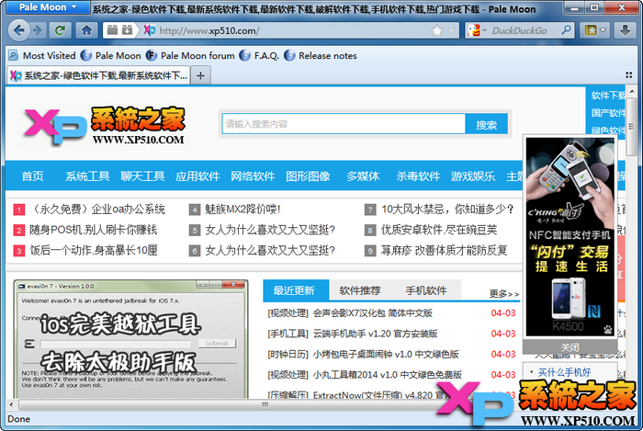Image resolution: width=643 pixels, height=431 pixels.
Task: Reload the page with the green refresh icon
Action: click(61, 30)
